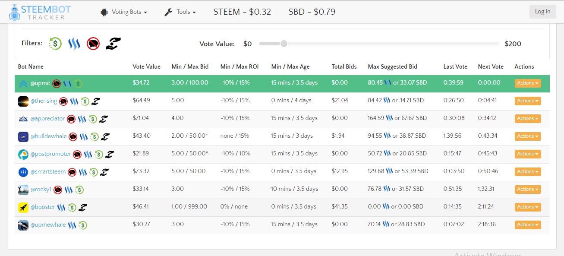
Task: Open the @appreciator bot link
Action: [x=47, y=118]
